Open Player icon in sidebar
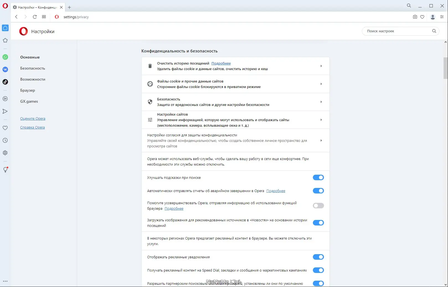This screenshot has height=287, width=448. 5,99
